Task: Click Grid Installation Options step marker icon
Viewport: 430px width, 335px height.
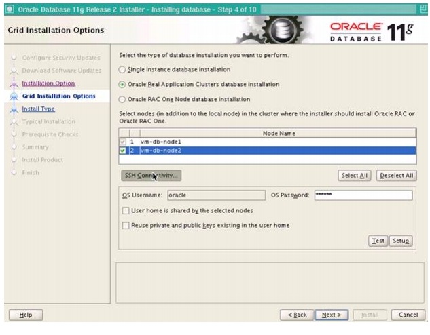Action: click(x=14, y=96)
